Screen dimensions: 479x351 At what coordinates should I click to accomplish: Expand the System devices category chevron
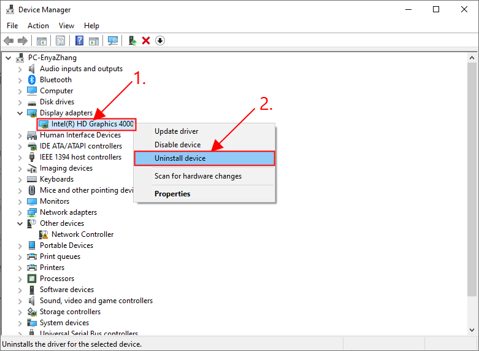(x=20, y=323)
